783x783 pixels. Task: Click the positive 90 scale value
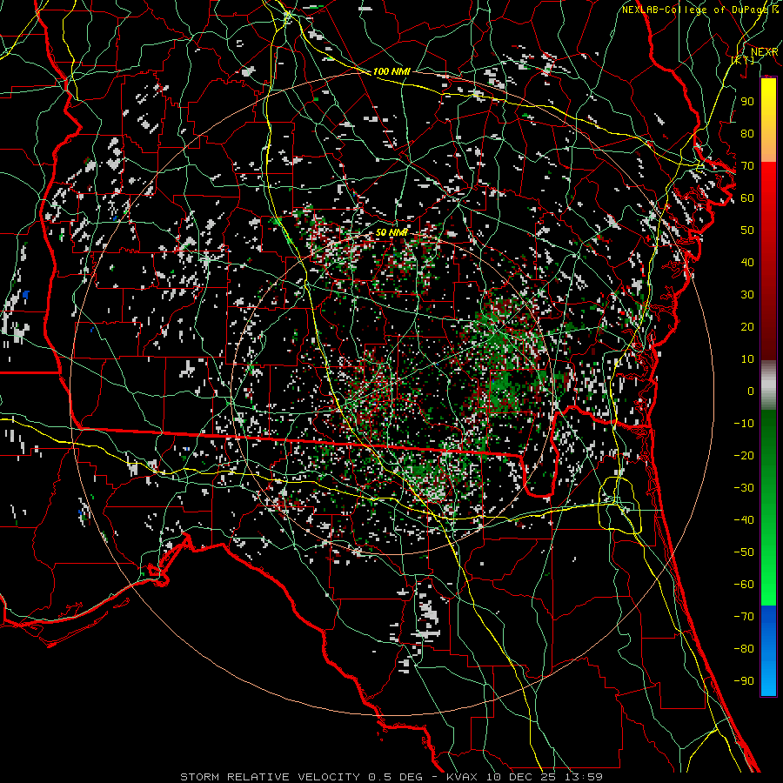[747, 102]
